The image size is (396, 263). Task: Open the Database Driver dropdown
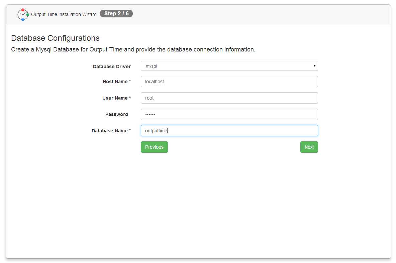pyautogui.click(x=229, y=66)
